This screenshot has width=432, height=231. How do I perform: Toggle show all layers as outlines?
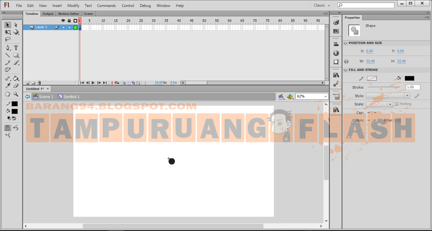pyautogui.click(x=75, y=21)
